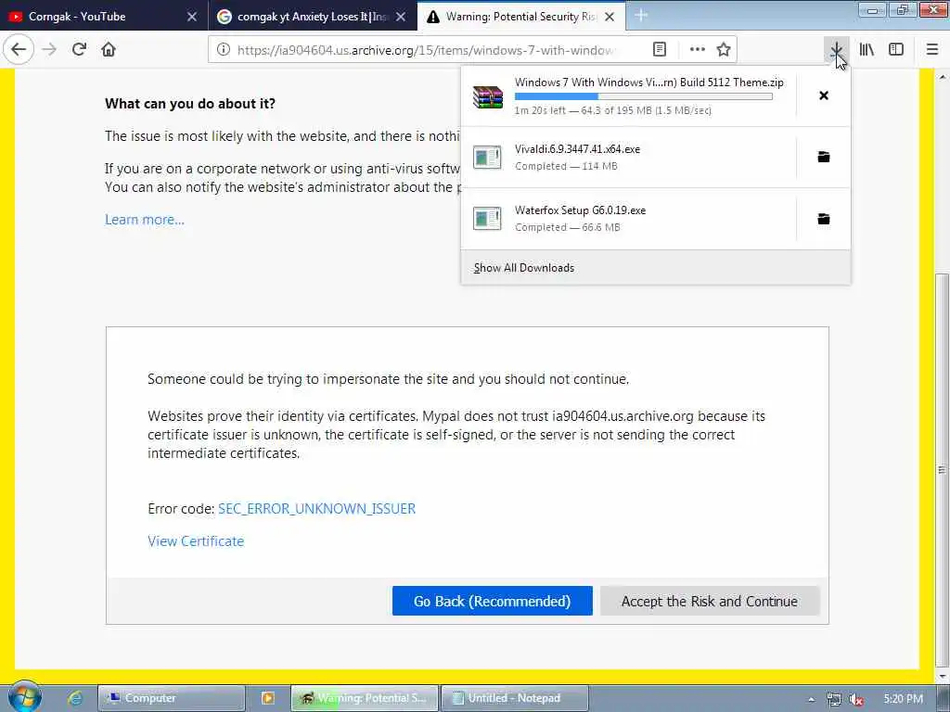This screenshot has width=950, height=712.
Task: Select the Mypal Warning taskbar button
Action: click(x=364, y=698)
